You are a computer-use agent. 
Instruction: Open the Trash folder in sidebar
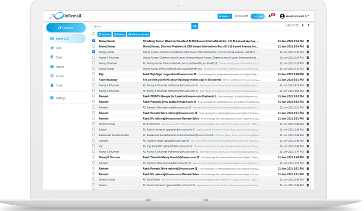[59, 85]
